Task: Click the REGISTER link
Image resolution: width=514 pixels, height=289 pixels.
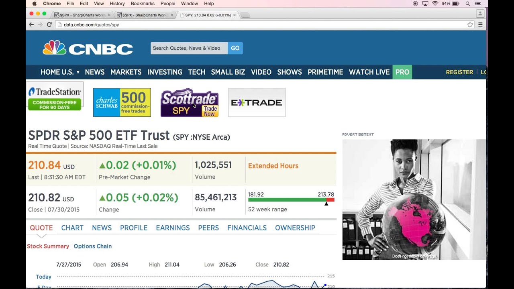Action: 459,72
